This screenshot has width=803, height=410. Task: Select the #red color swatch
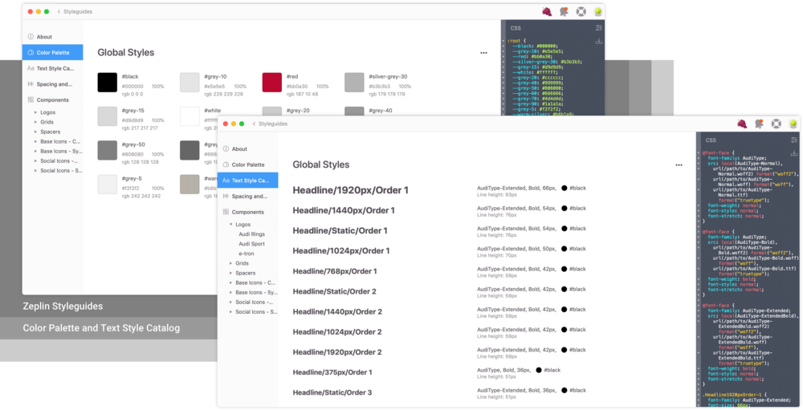click(272, 83)
